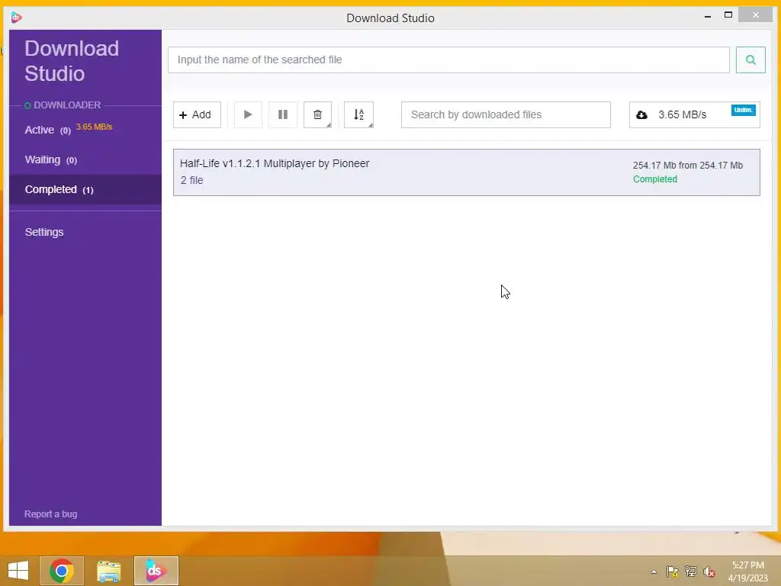Focus the Search by downloaded files box
The width and height of the screenshot is (781, 586).
tap(506, 114)
